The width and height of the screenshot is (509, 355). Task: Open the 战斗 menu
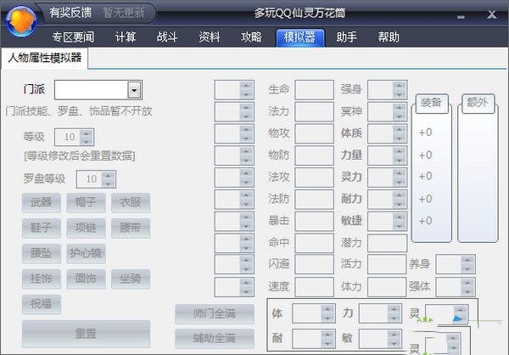[167, 37]
